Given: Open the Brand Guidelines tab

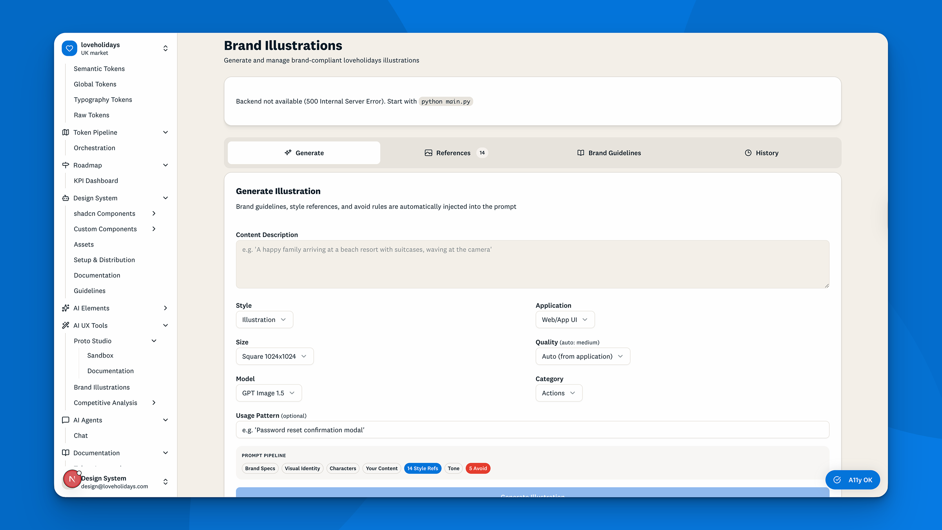Looking at the screenshot, I should click(609, 153).
